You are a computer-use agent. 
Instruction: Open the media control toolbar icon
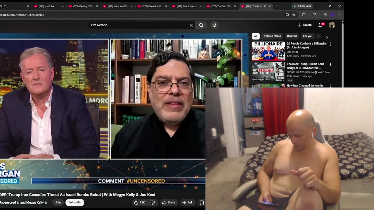(x=325, y=15)
